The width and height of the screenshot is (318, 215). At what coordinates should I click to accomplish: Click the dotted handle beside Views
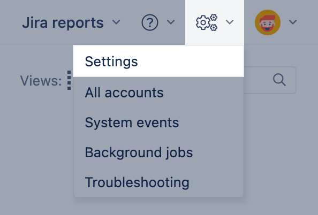tap(69, 80)
